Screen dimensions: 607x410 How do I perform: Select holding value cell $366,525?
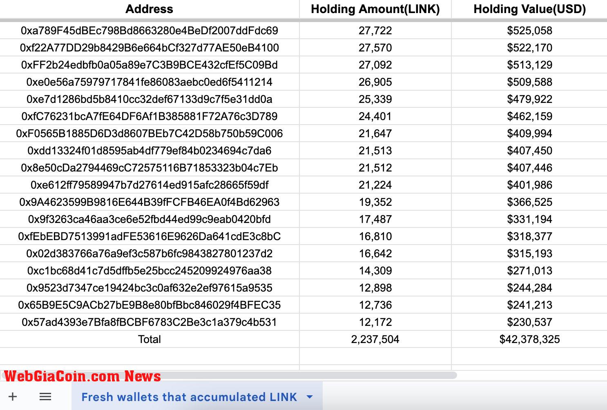pos(529,202)
